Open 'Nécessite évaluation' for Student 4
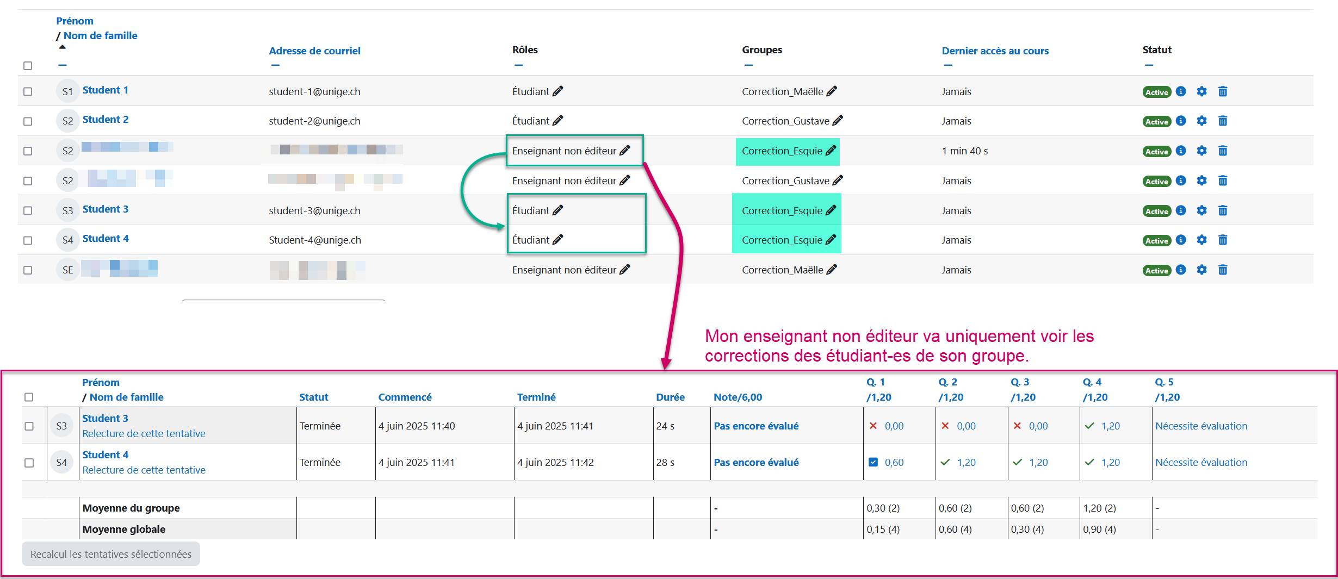This screenshot has width=1338, height=579. point(1201,462)
